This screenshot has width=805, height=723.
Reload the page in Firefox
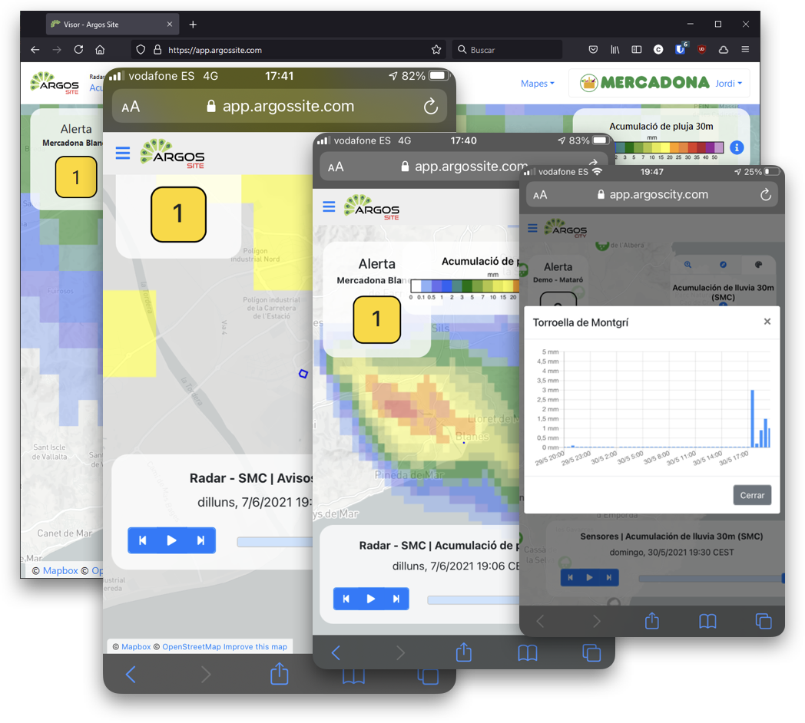[78, 50]
